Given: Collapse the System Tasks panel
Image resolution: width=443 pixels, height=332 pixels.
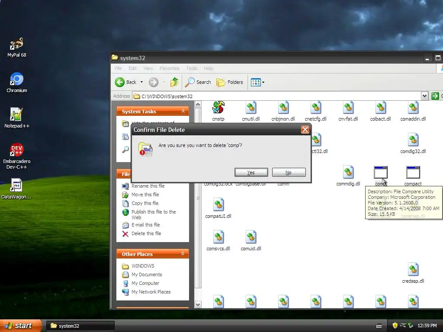Looking at the screenshot, I should pyautogui.click(x=183, y=111).
